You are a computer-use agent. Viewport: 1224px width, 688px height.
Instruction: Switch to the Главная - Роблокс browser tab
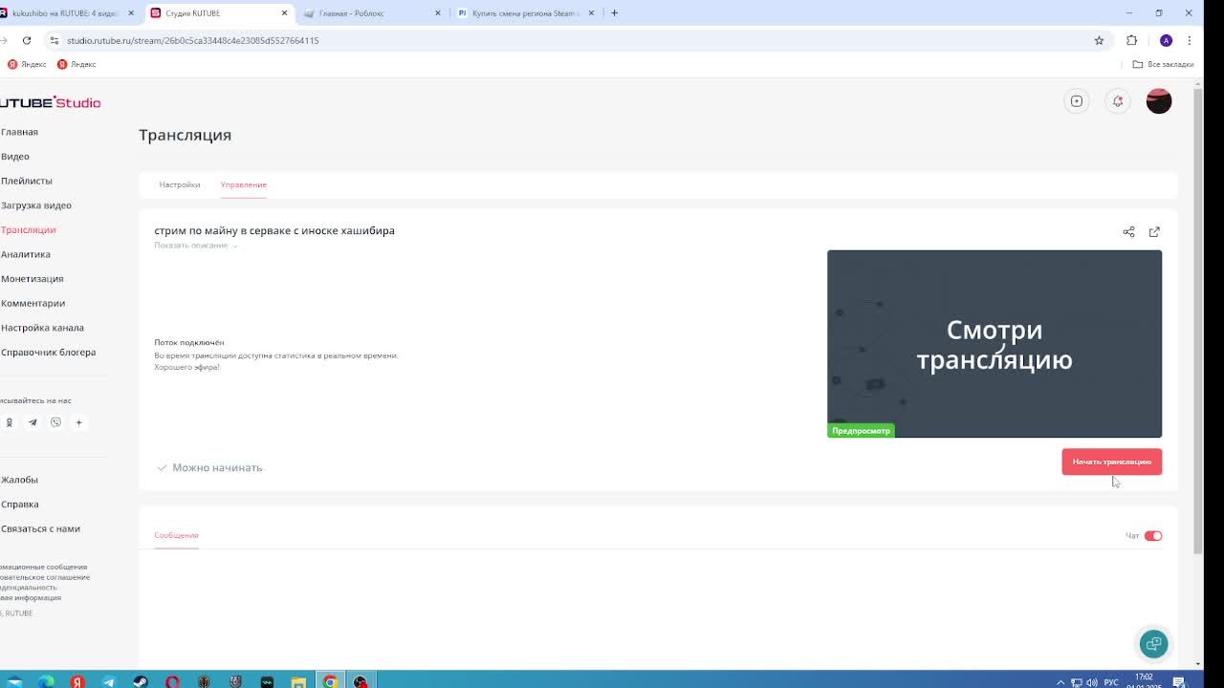[x=373, y=13]
